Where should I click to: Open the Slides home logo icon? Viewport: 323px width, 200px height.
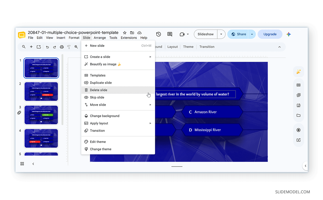click(x=22, y=35)
